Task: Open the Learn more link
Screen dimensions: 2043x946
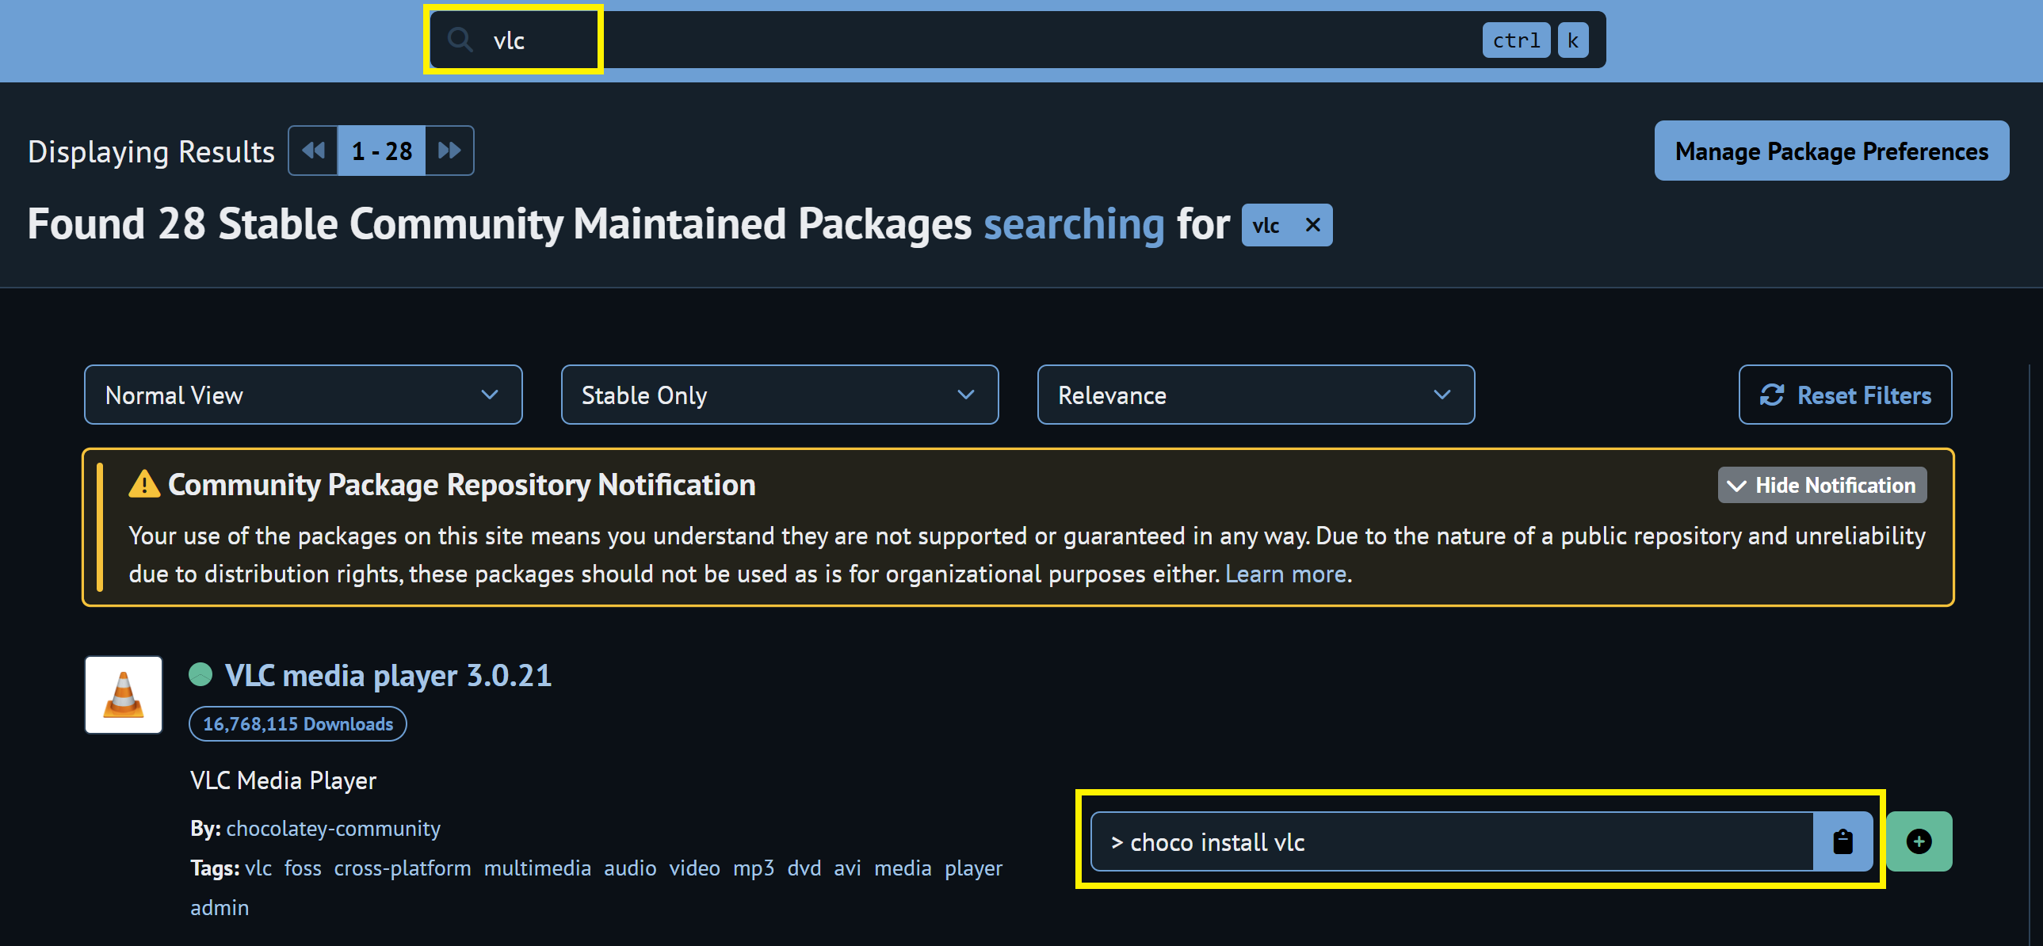Action: 1285,574
